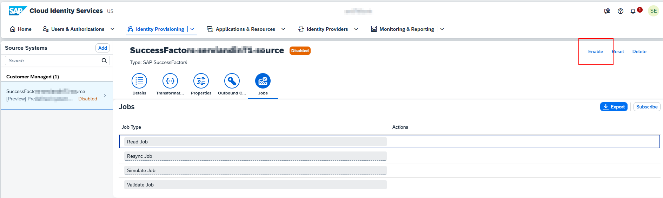This screenshot has height=198, width=663.
Task: Focus the Source Systems search field
Action: pos(57,61)
